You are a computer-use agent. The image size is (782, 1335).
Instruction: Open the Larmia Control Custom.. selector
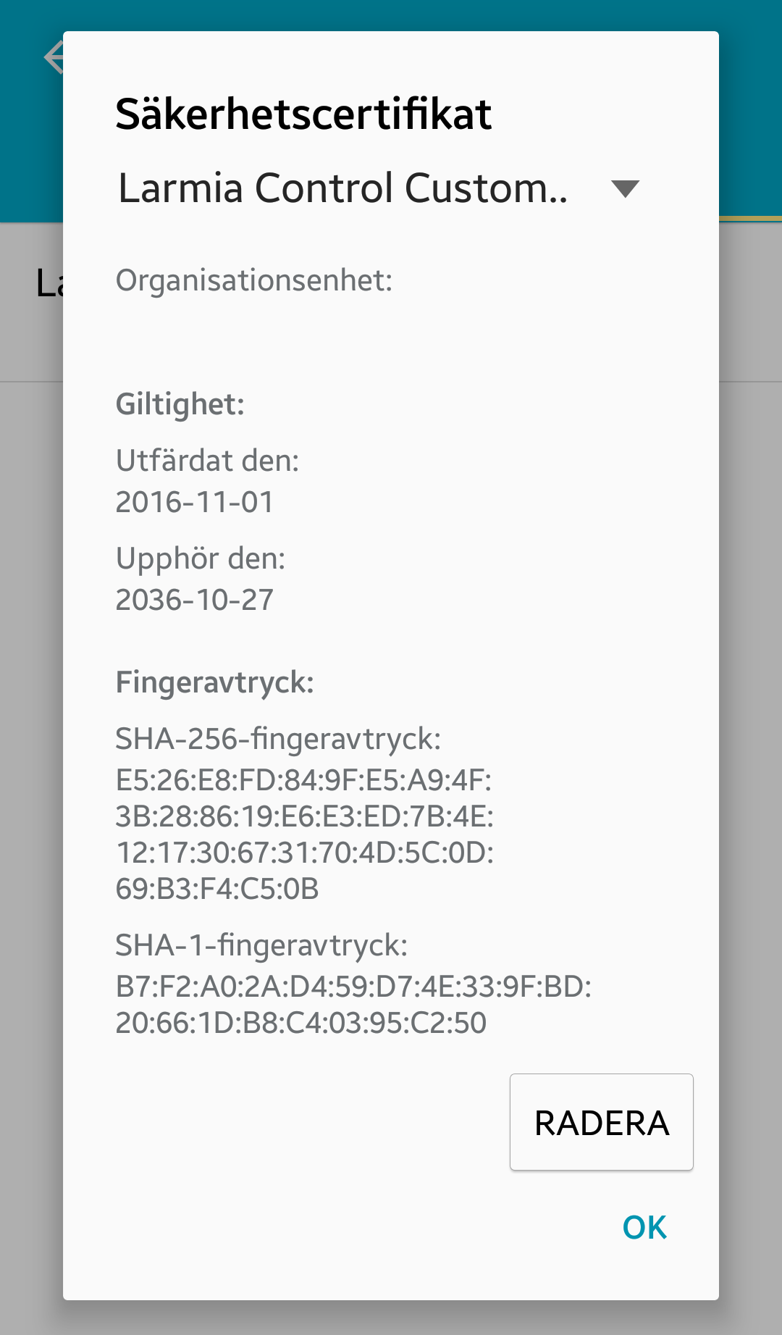343,188
